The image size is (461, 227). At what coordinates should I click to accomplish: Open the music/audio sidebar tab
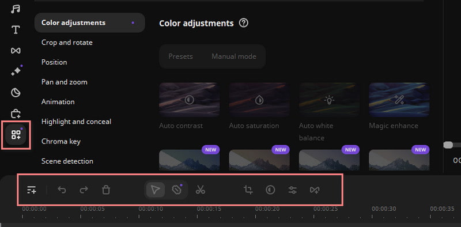[x=16, y=9]
